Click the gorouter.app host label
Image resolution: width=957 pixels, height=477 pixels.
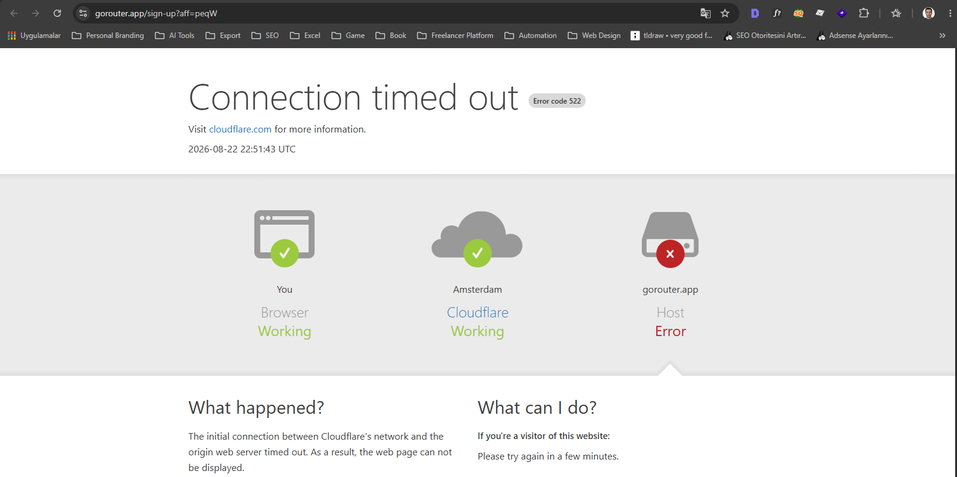[x=670, y=290]
